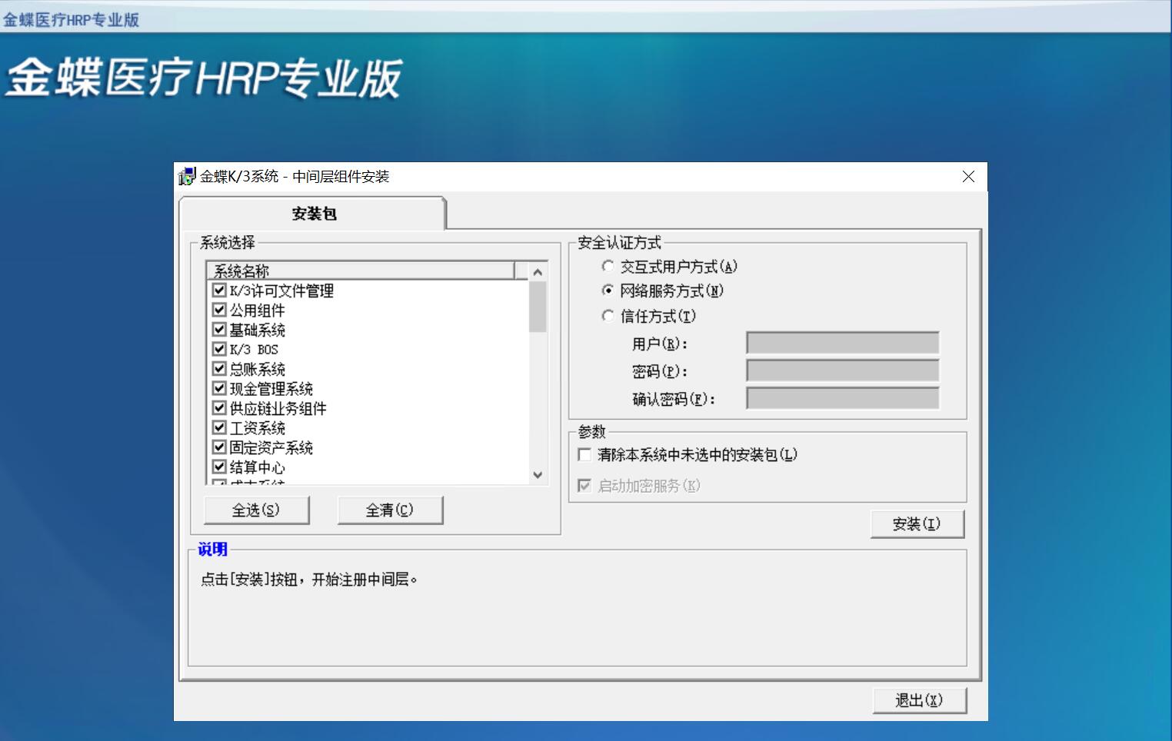Focus the 用户(R) input field
This screenshot has width=1172, height=741.
click(x=843, y=343)
